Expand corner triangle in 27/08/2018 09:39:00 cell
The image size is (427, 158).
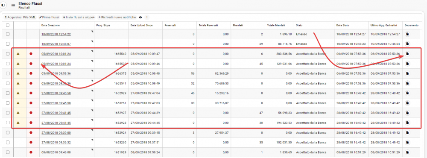tap(92, 130)
